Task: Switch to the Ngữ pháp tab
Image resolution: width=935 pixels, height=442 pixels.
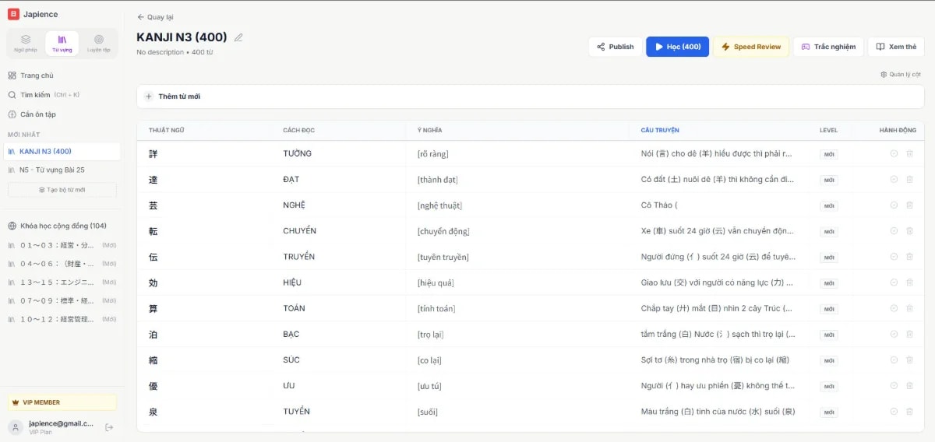Action: point(26,43)
